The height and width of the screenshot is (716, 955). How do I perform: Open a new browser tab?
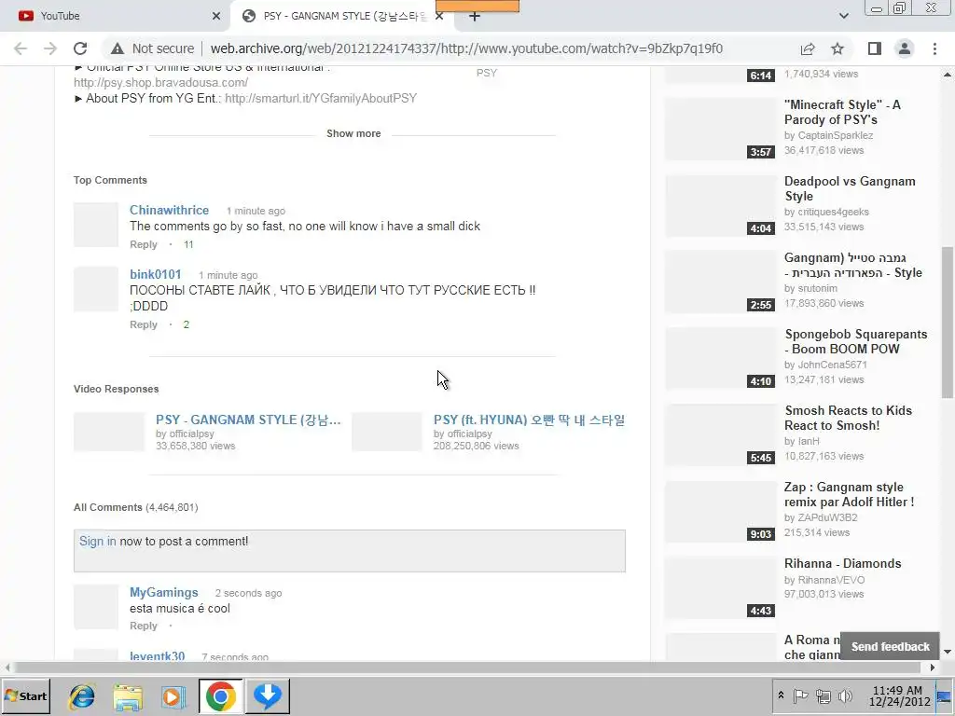coord(475,17)
